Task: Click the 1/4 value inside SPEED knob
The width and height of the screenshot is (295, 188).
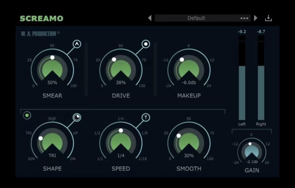Action: point(121,155)
